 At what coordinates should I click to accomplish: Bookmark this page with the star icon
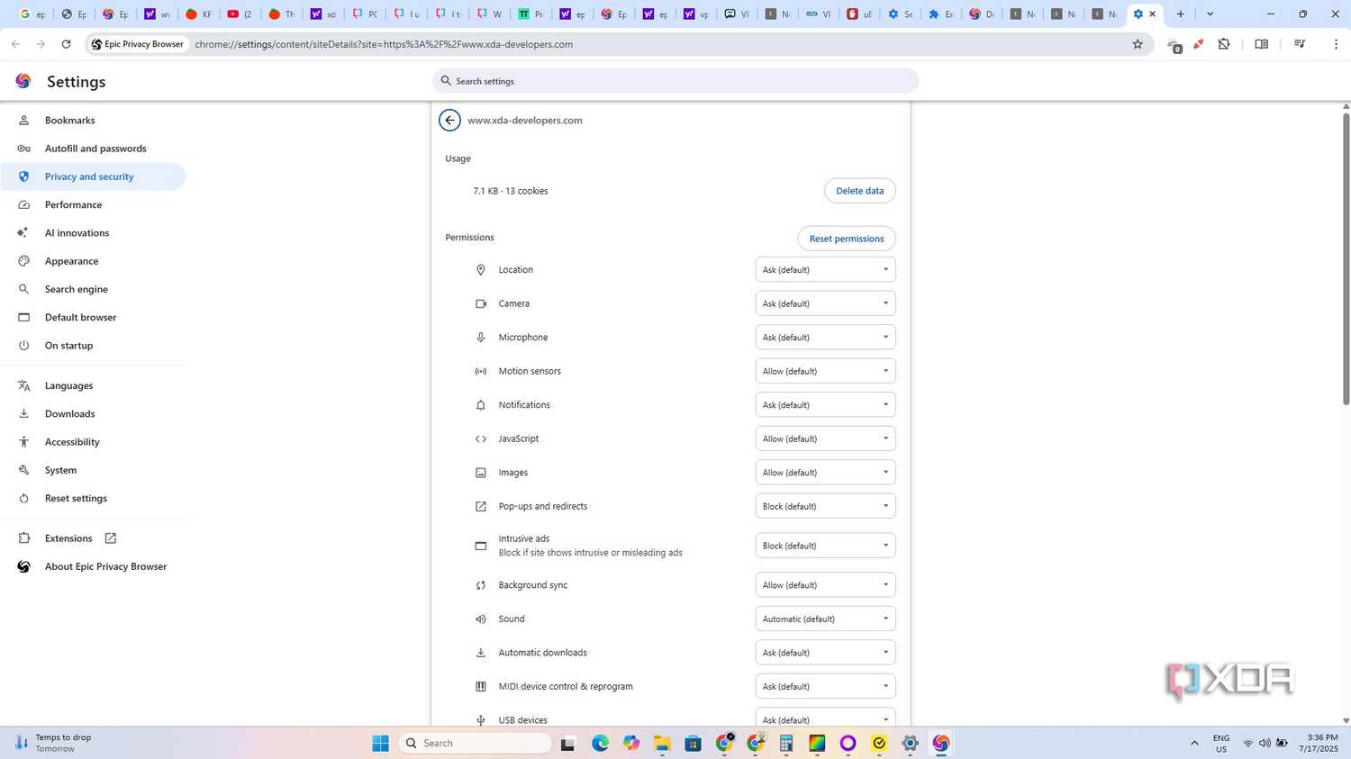(1138, 44)
